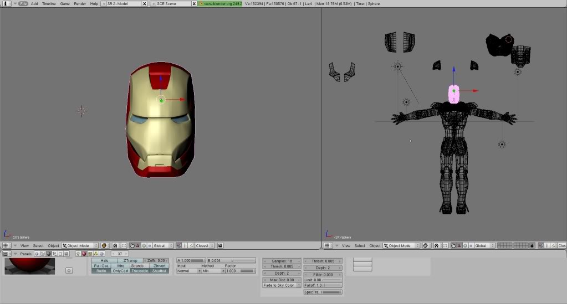Click the rotate manipulator icon in left viewport
This screenshot has height=304, width=567.
[144, 245]
